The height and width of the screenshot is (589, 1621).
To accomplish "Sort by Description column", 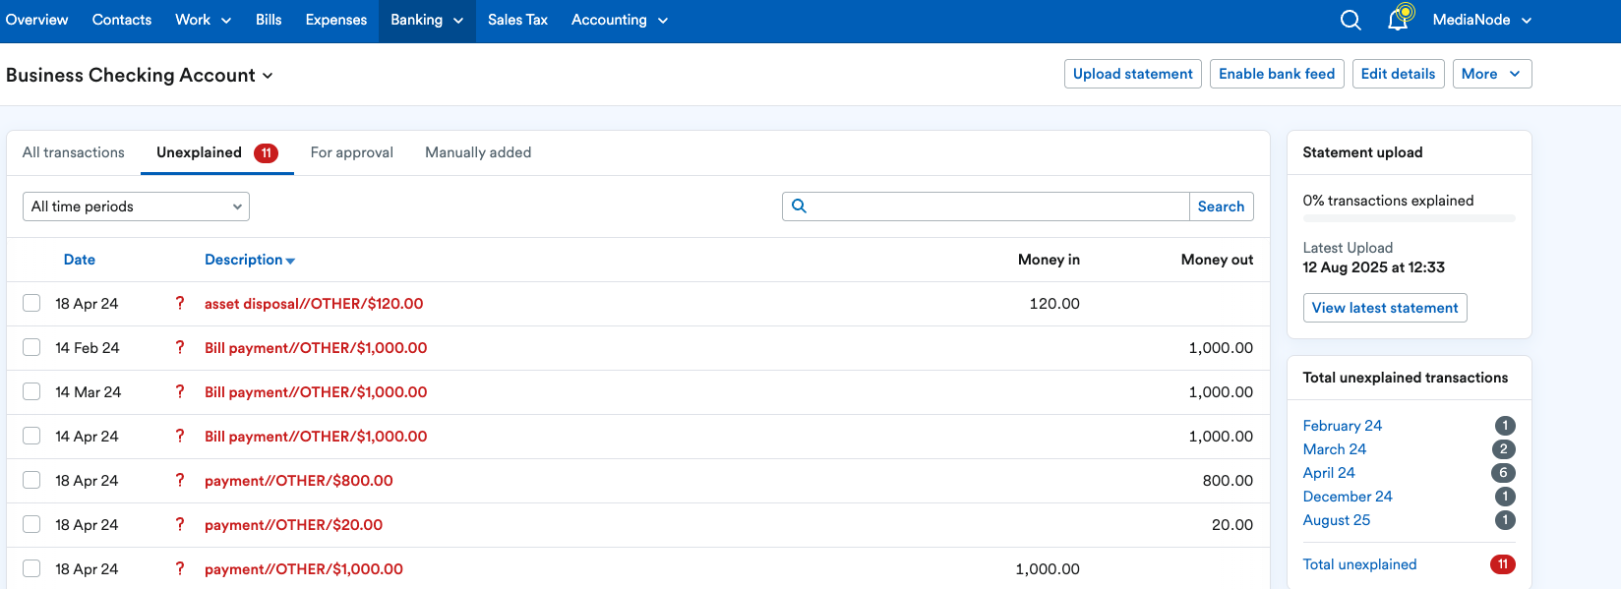I will (250, 260).
